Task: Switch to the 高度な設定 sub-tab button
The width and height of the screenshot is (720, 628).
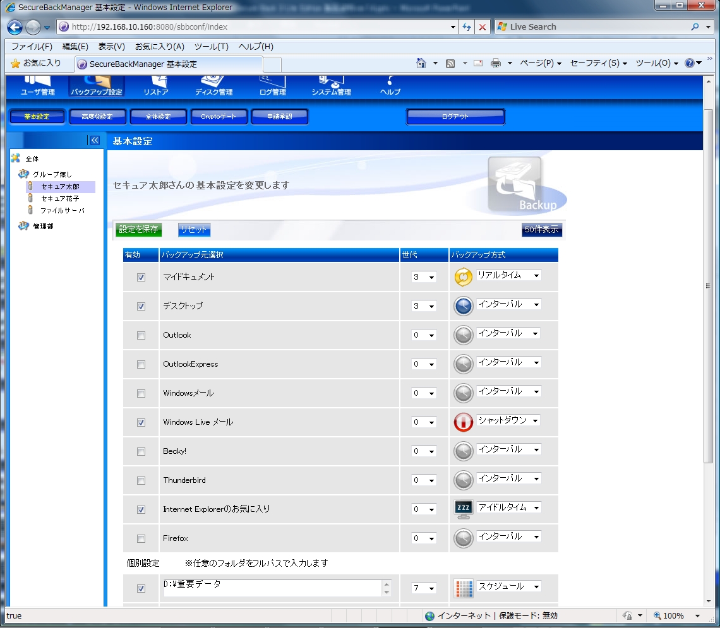Action: coord(97,117)
